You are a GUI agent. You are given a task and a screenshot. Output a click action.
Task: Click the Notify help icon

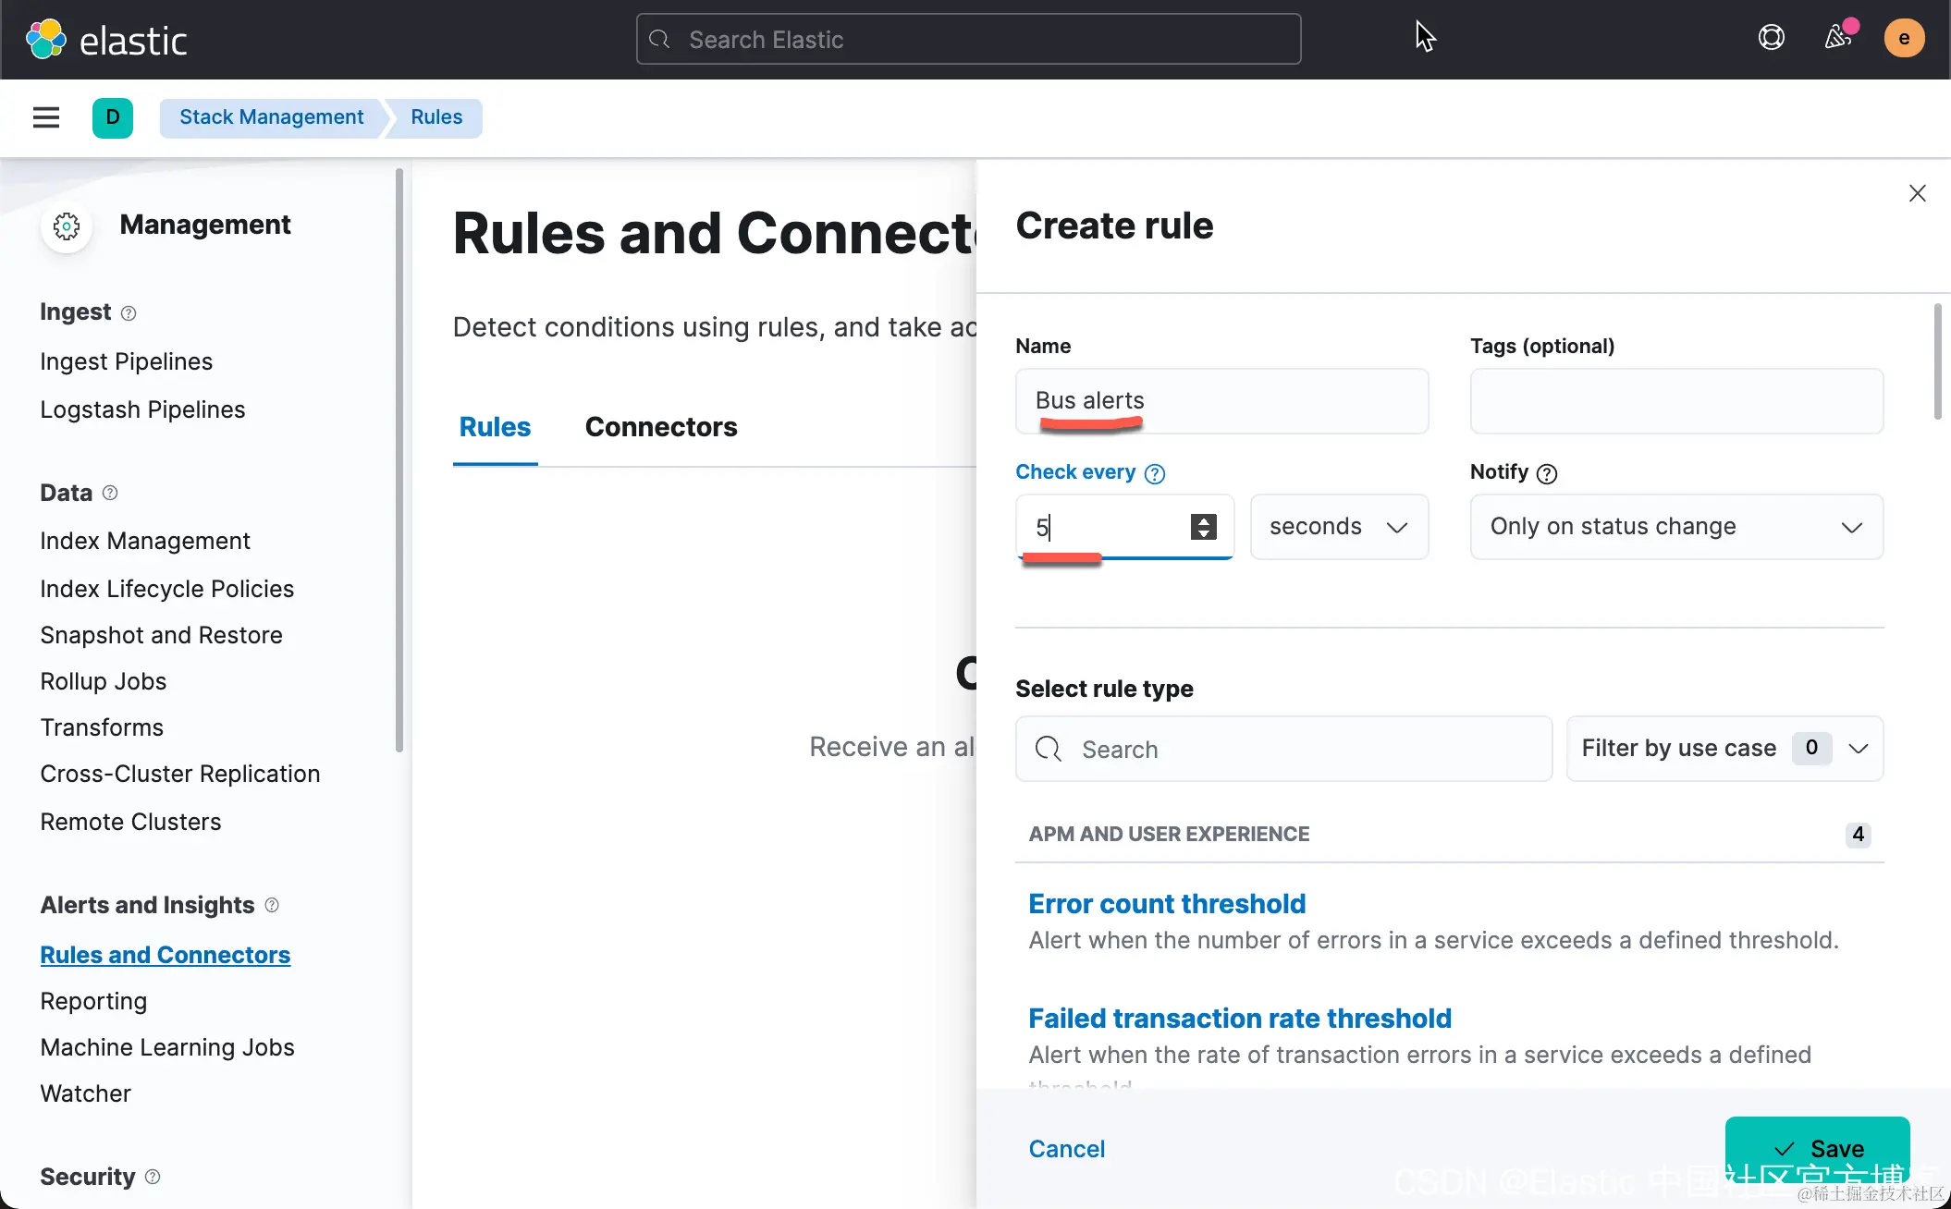(x=1546, y=474)
